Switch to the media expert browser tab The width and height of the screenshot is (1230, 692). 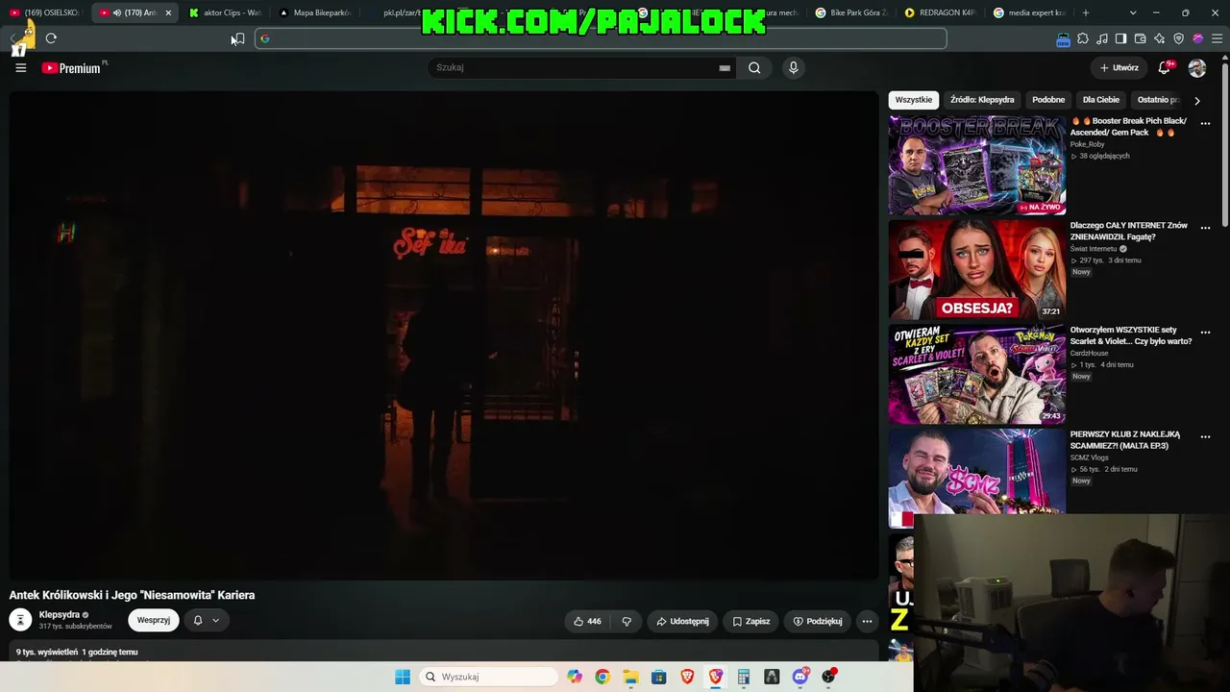[1028, 12]
